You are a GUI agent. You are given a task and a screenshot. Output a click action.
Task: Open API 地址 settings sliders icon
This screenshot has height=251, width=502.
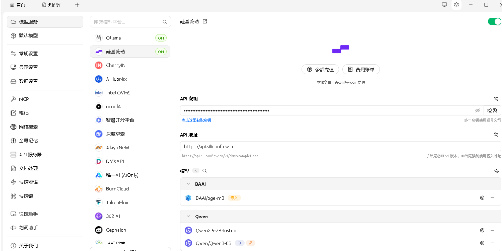pyautogui.click(x=496, y=135)
